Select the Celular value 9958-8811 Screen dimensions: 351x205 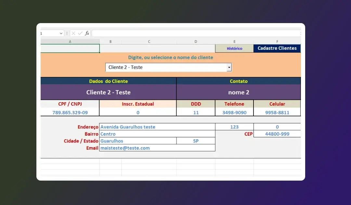tap(277, 113)
